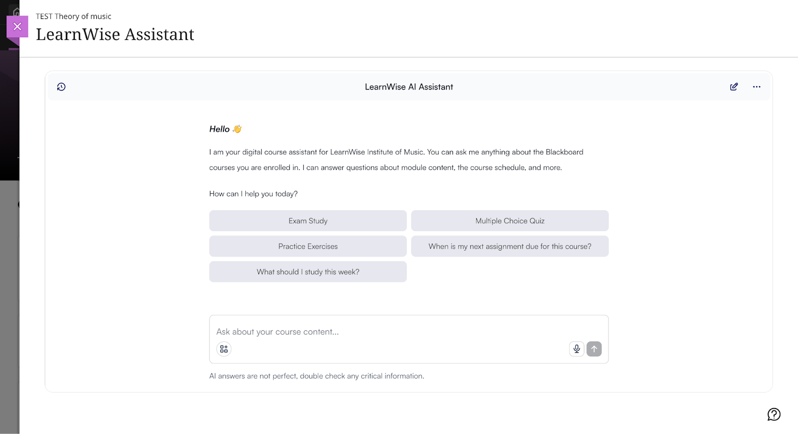Open the three-dot more options menu
This screenshot has width=798, height=434.
tap(757, 87)
